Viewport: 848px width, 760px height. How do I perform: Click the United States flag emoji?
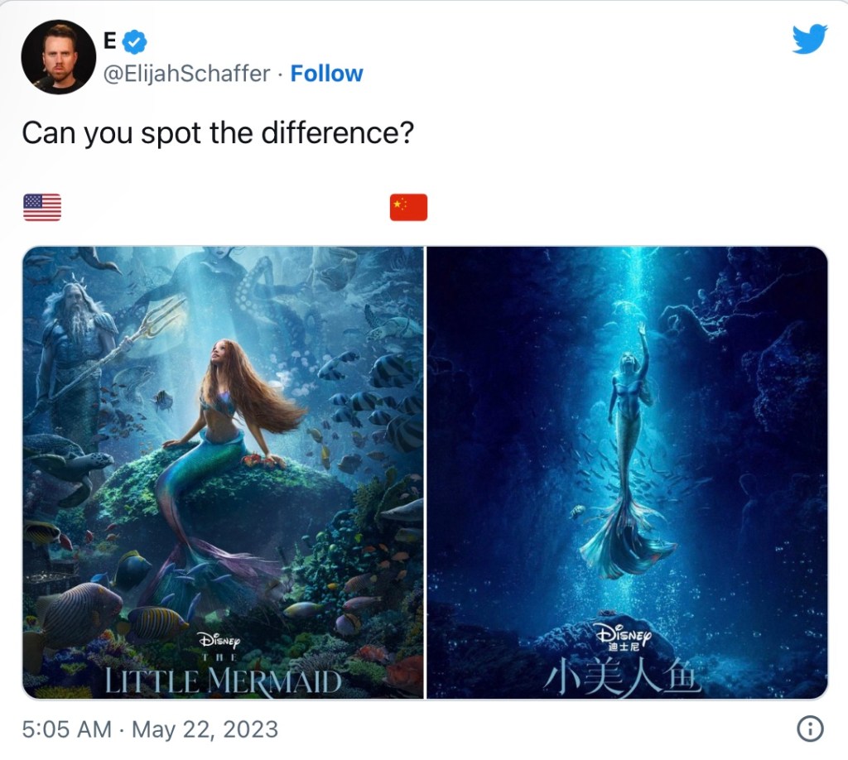pyautogui.click(x=42, y=207)
